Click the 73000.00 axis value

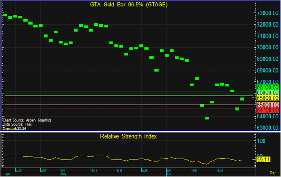tap(268, 13)
